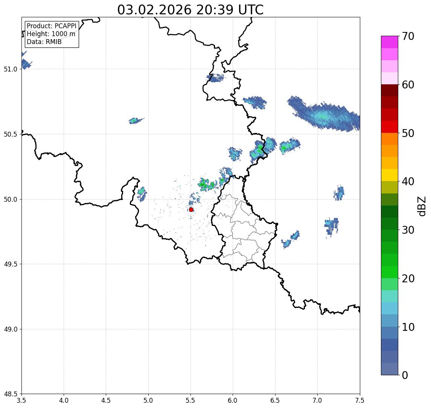Click the light blue swatch between 10 and 20
Viewport: 431px width, 408px height.
coord(390,308)
